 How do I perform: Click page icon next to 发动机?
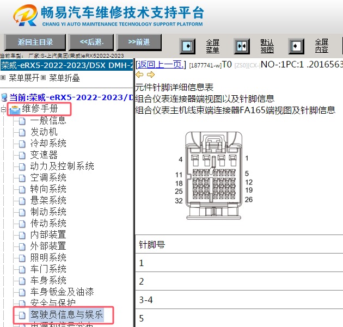(22, 132)
